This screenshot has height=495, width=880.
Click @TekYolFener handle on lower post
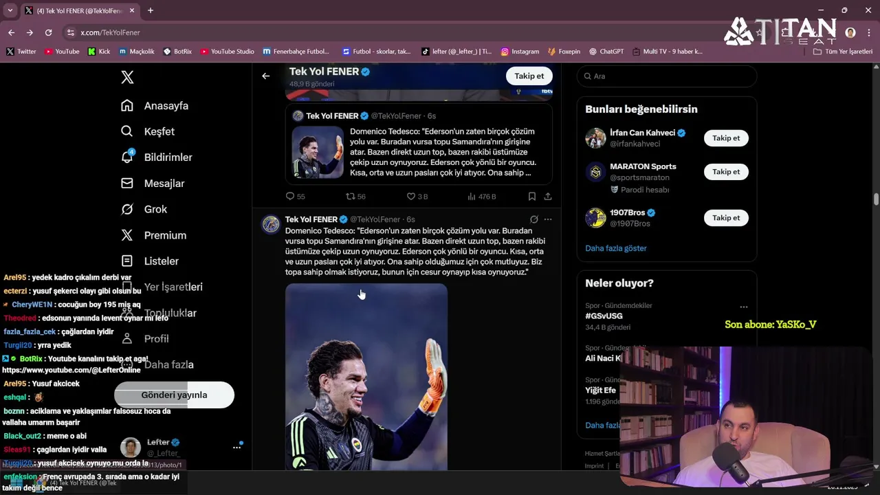pyautogui.click(x=375, y=219)
